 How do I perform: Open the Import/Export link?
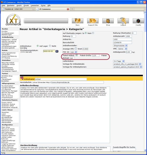coord(7,97)
